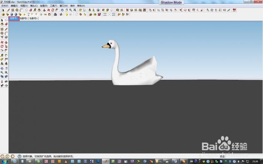Open the 文件(F) menu
This screenshot has height=164, width=263.
[x=4, y=6]
